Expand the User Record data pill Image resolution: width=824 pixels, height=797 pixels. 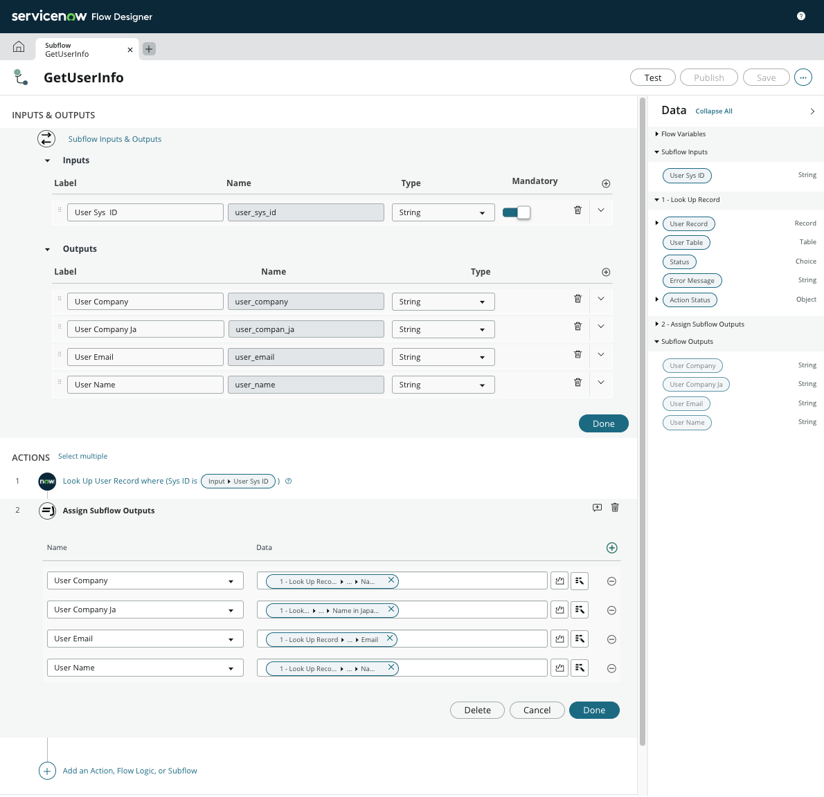(657, 223)
